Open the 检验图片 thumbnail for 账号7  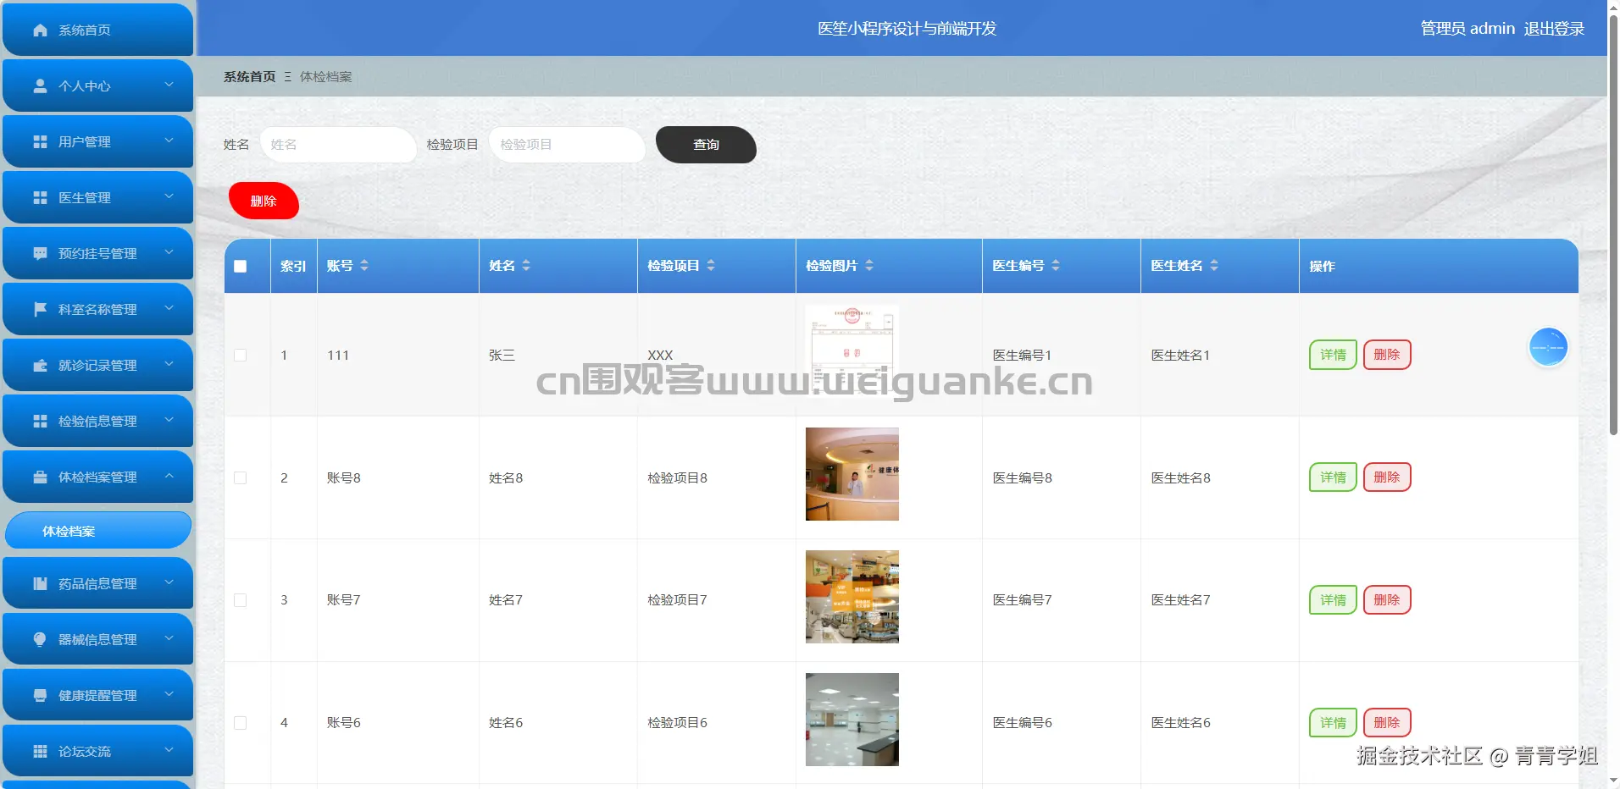click(x=852, y=597)
